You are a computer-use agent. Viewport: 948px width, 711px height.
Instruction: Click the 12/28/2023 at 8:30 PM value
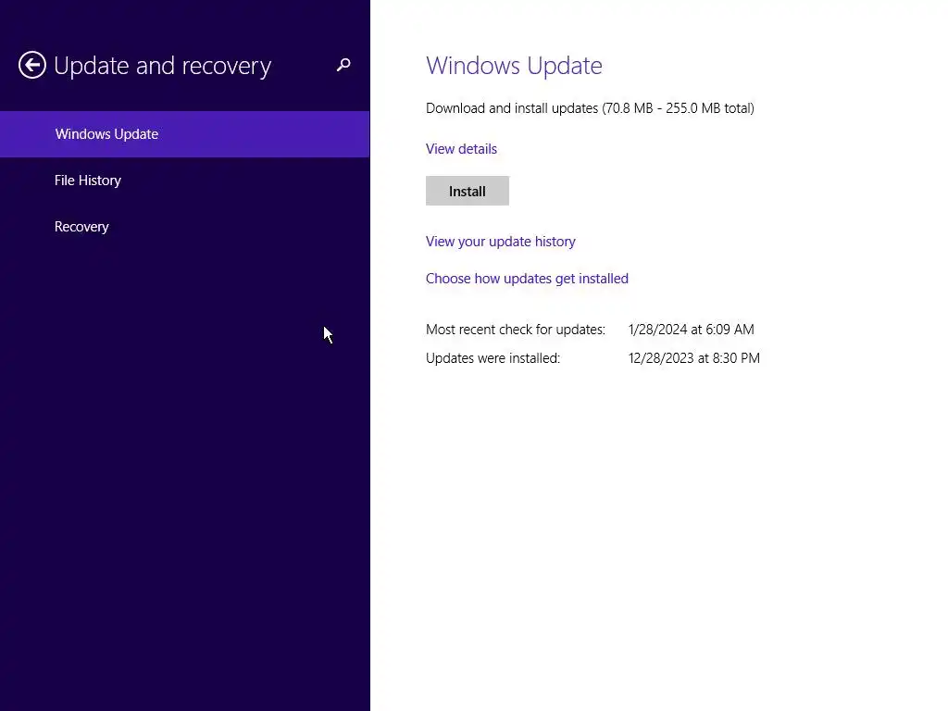coord(694,358)
